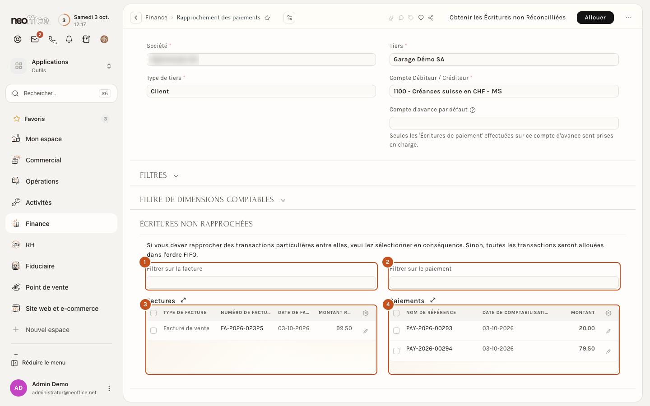Click the phone call icon

click(52, 39)
